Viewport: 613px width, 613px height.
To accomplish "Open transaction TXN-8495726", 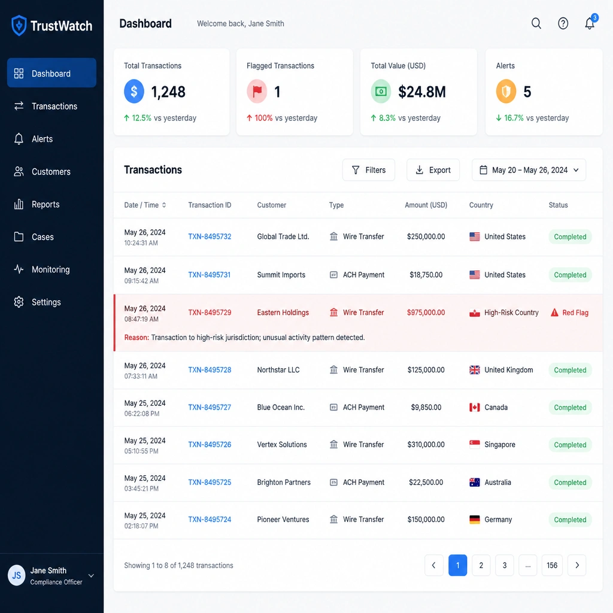I will tap(210, 445).
